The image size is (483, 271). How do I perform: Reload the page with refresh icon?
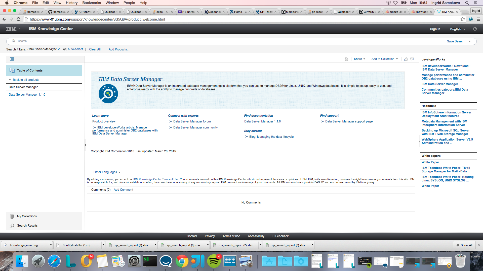[x=18, y=19]
